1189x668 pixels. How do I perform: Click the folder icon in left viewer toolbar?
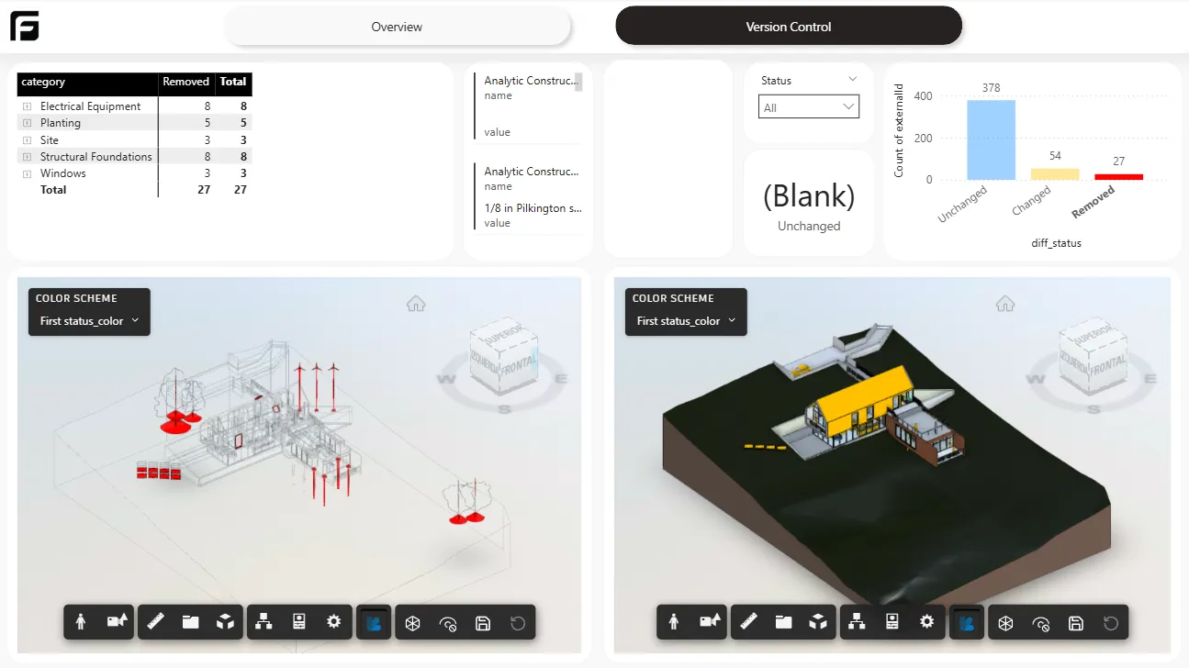pos(189,622)
